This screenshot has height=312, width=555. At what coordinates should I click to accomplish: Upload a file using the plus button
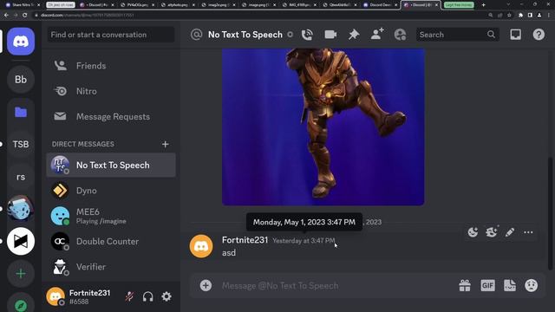(x=206, y=285)
